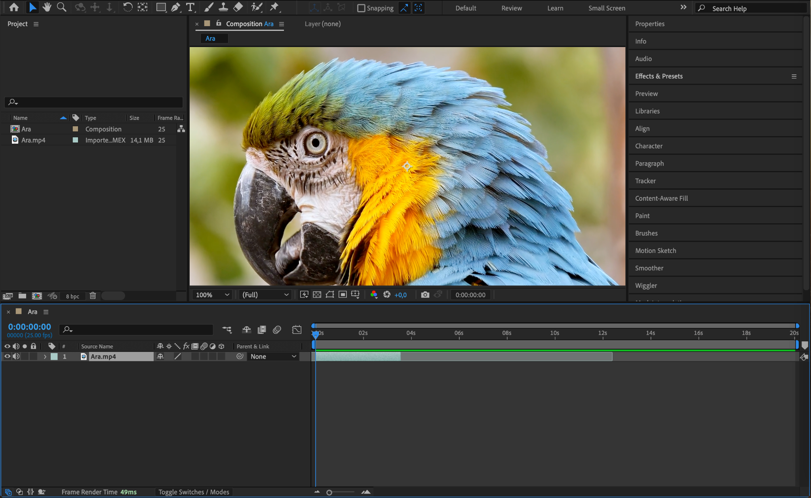Enable the Snapping checkbox
This screenshot has height=498, width=811.
pos(361,8)
